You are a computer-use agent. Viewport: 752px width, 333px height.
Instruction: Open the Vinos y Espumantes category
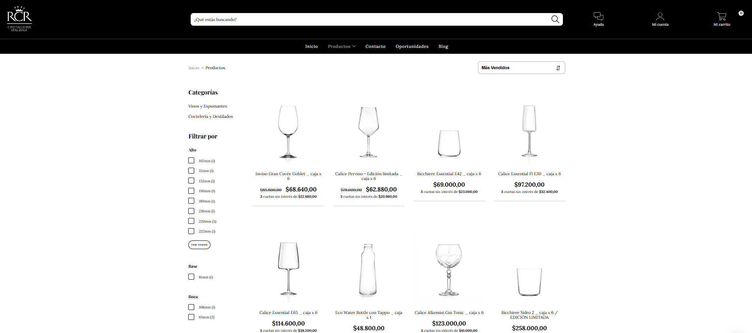208,106
